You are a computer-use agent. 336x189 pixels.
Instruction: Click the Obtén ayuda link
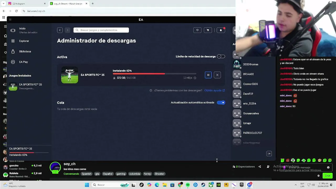click(x=214, y=91)
